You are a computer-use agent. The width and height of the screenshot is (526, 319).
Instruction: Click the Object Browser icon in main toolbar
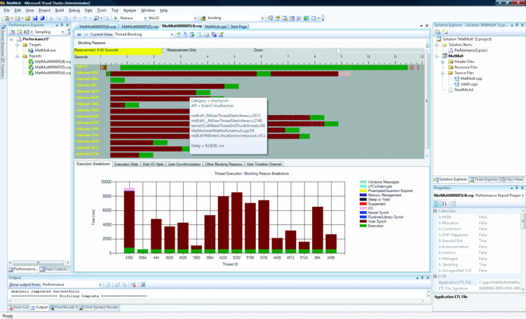click(292, 18)
